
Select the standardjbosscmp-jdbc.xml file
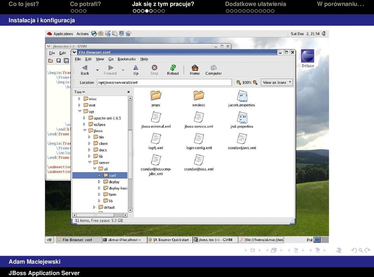click(x=156, y=165)
